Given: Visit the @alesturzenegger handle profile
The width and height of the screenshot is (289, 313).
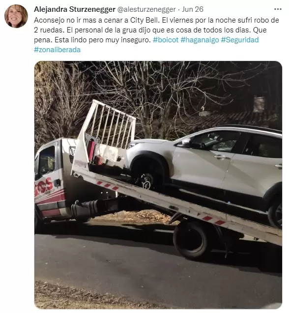Looking at the screenshot, I should coord(146,9).
